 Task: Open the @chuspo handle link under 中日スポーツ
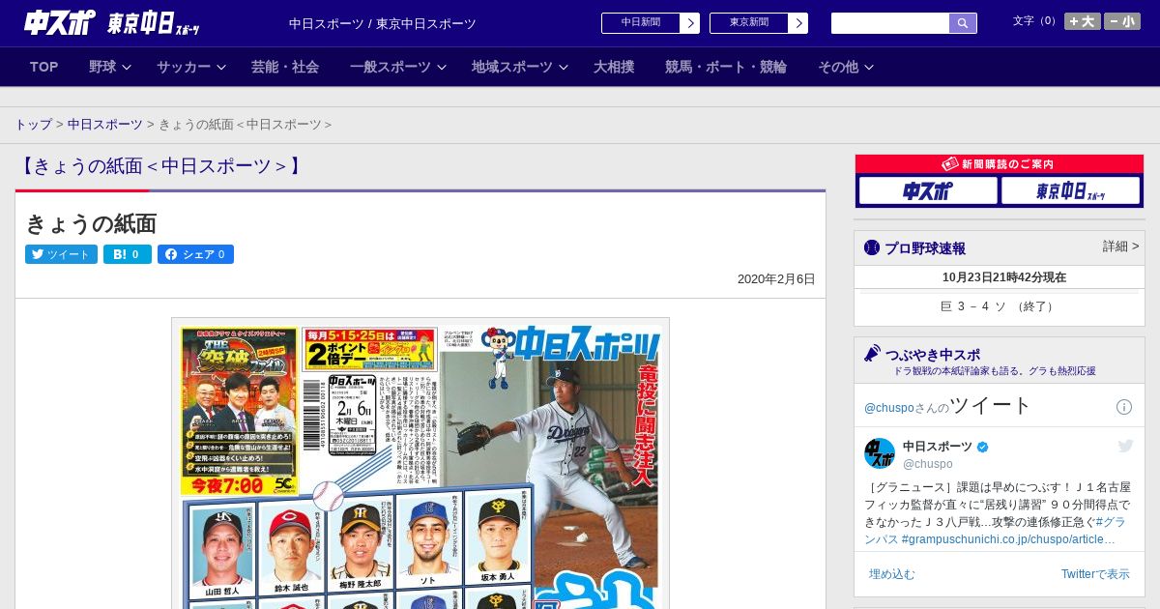click(928, 464)
